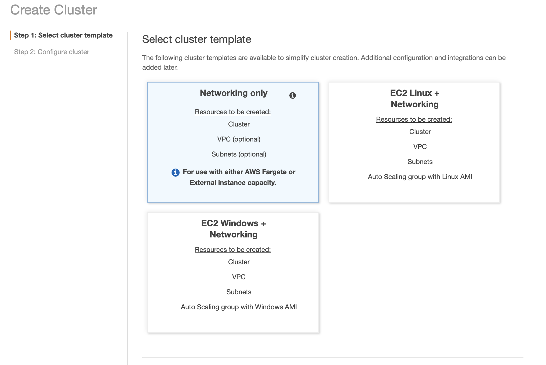546x365 pixels.
Task: Expand Resources to be created on EC2 Linux
Action: pos(414,119)
